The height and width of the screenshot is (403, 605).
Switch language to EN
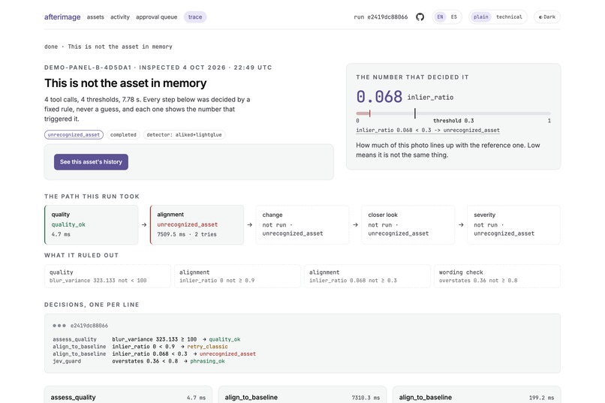440,17
